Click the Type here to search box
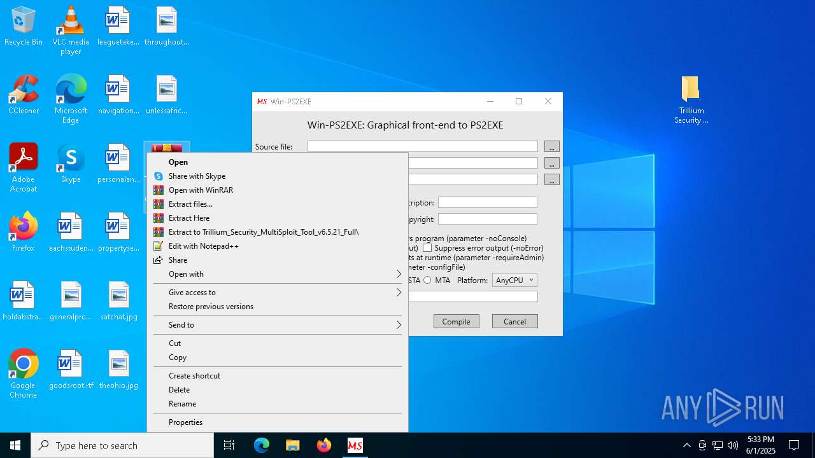Screen dimensions: 815x458 [122, 445]
